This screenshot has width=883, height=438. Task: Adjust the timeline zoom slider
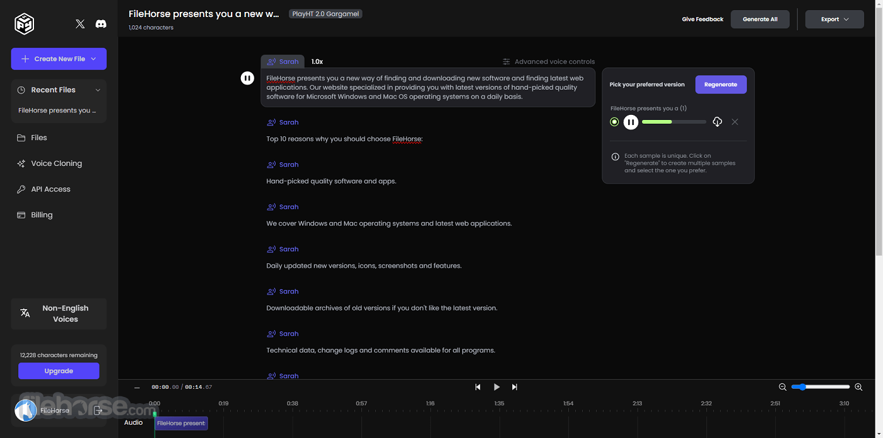pos(821,387)
